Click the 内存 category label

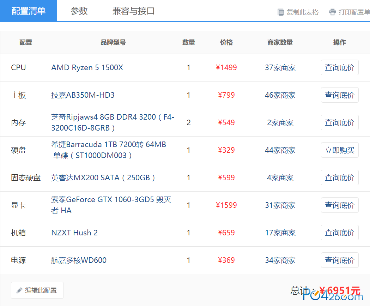click(18, 122)
